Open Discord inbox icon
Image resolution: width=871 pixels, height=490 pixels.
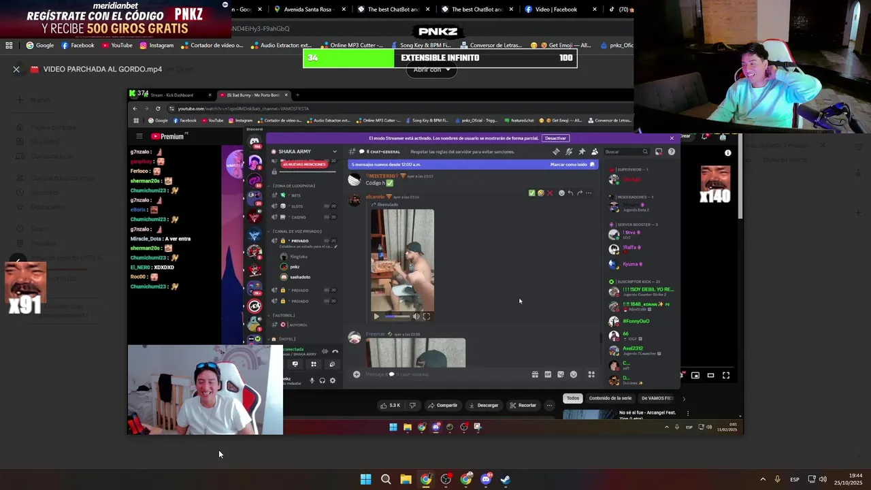(x=659, y=152)
